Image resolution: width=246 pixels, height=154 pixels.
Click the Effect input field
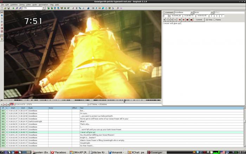tap(229, 12)
